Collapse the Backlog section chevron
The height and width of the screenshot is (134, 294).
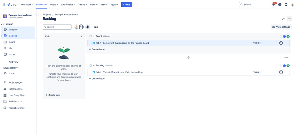[94, 66]
